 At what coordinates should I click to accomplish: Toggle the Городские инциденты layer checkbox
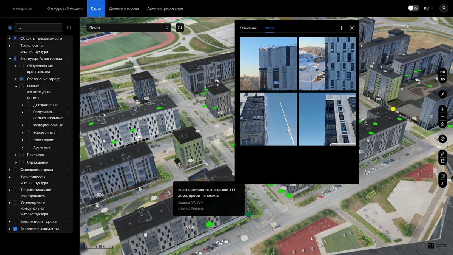[x=15, y=229]
